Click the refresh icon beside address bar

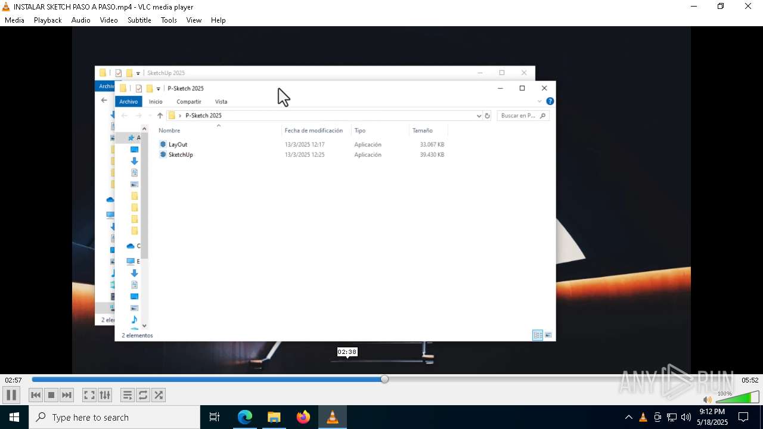(487, 116)
